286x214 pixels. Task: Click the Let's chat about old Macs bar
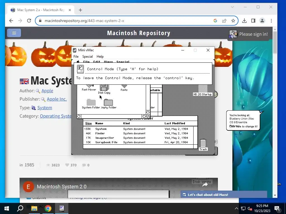(x=224, y=195)
